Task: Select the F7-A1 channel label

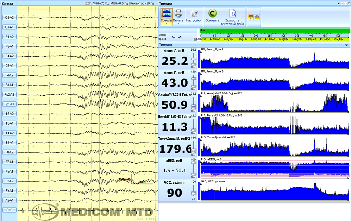Action: pos(10,162)
